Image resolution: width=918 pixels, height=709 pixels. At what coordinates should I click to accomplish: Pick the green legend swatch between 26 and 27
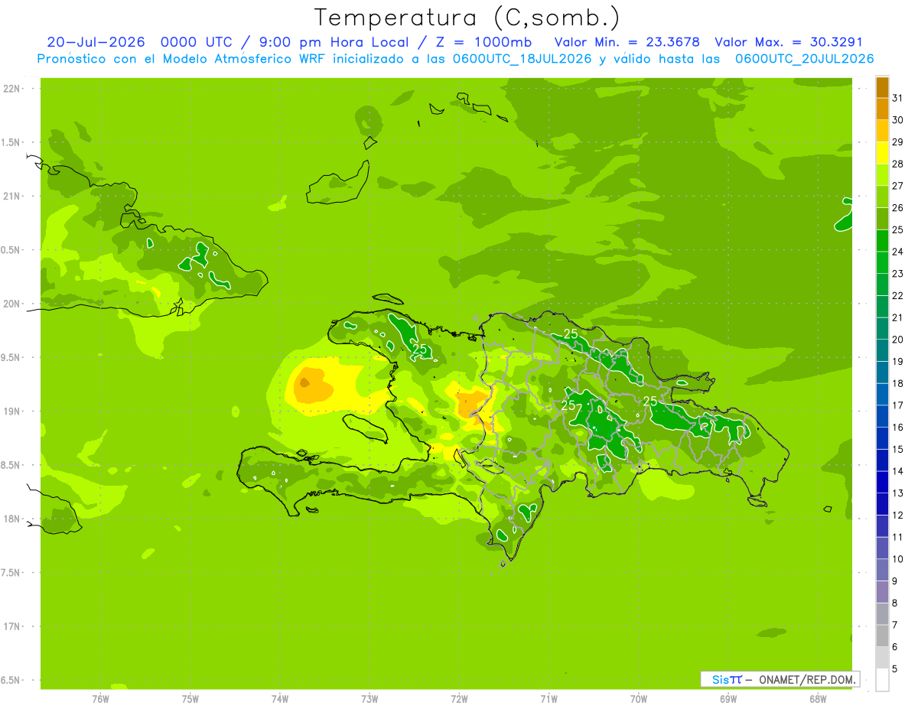click(x=882, y=197)
